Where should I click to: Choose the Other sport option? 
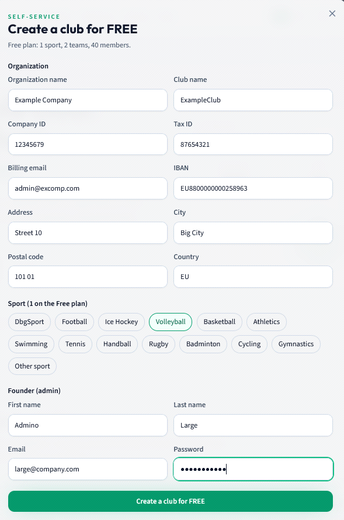[33, 366]
